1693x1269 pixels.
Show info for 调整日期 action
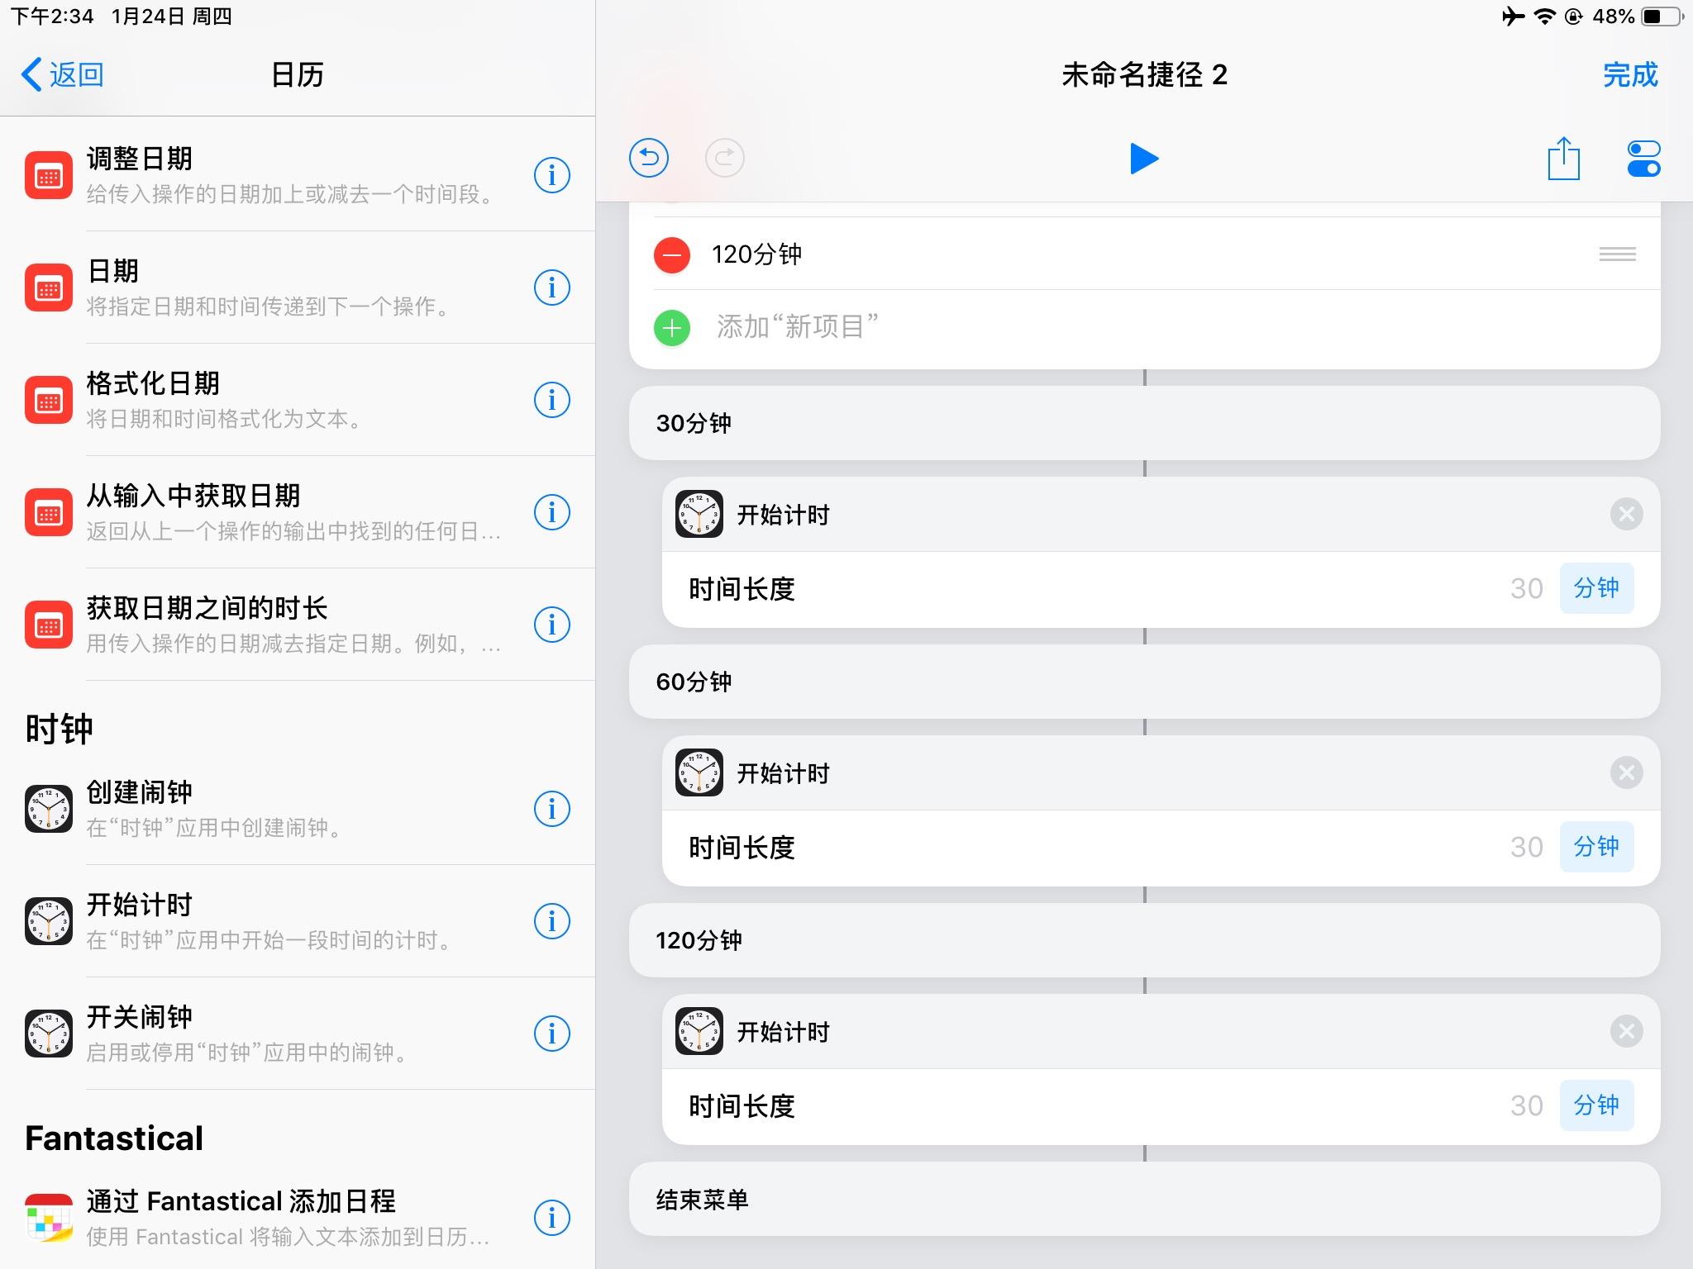point(551,175)
